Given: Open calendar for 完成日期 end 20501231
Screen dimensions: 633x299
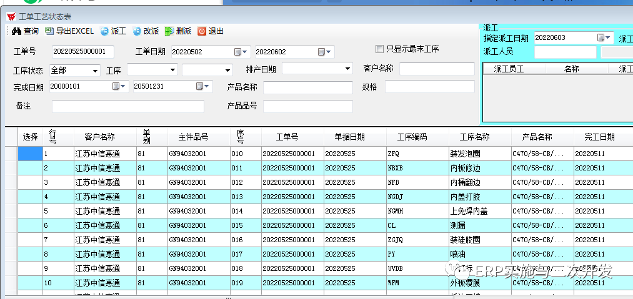Looking at the screenshot, I should coord(199,86).
